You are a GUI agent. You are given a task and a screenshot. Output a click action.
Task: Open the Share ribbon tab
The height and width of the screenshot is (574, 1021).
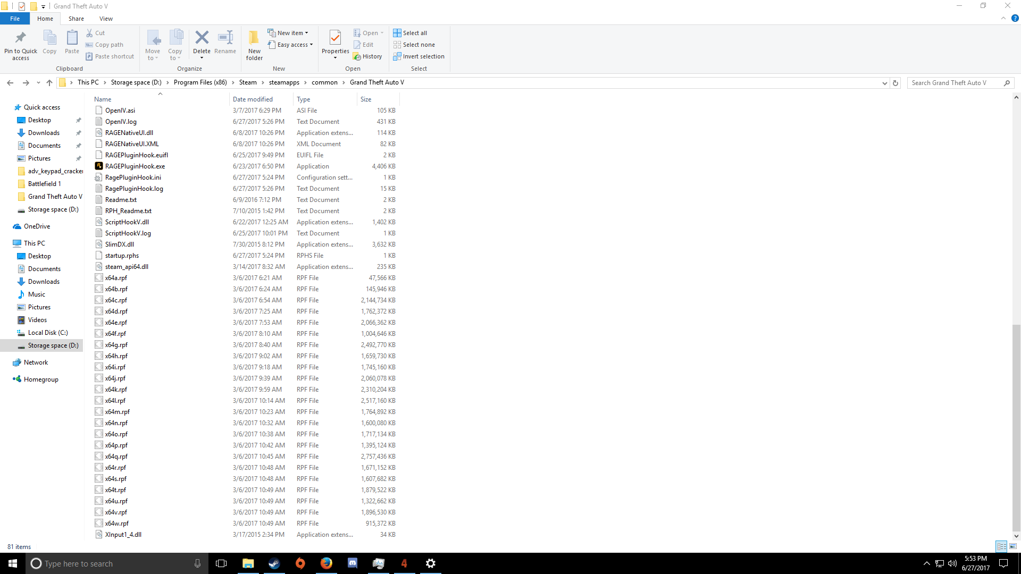pos(76,19)
